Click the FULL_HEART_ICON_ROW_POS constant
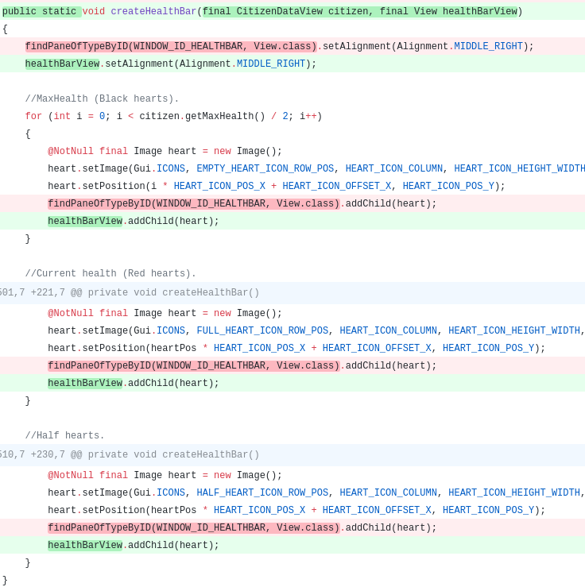585x587 pixels. tap(262, 330)
